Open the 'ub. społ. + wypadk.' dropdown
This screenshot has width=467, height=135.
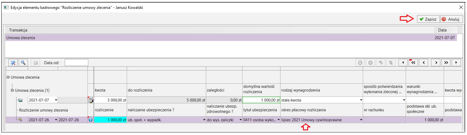point(204,120)
